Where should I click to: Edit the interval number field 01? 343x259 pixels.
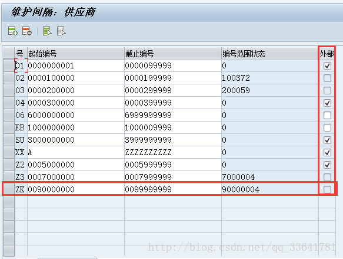pyautogui.click(x=21, y=65)
